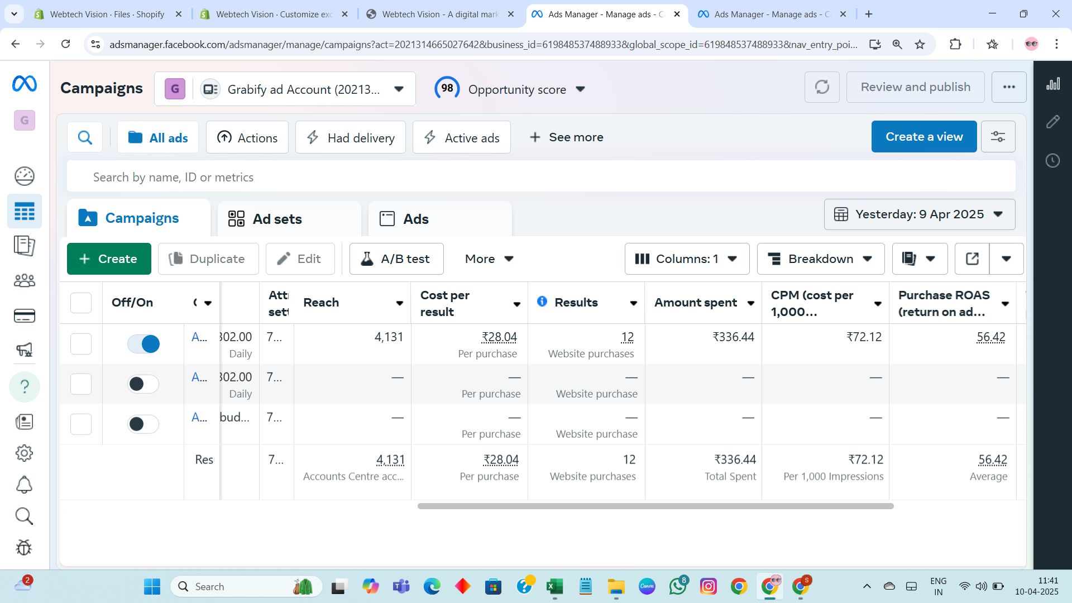Turn on the second campaign's toggle
This screenshot has height=603, width=1072.
point(143,384)
